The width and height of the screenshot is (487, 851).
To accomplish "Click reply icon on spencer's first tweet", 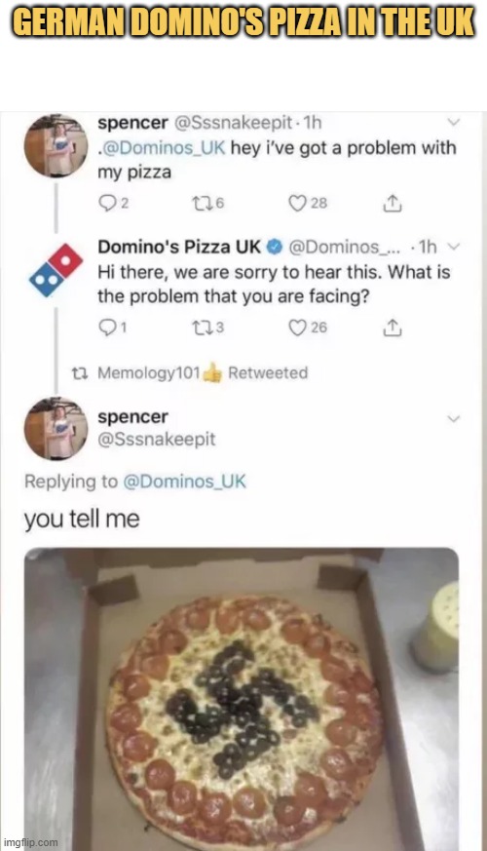I will [106, 203].
